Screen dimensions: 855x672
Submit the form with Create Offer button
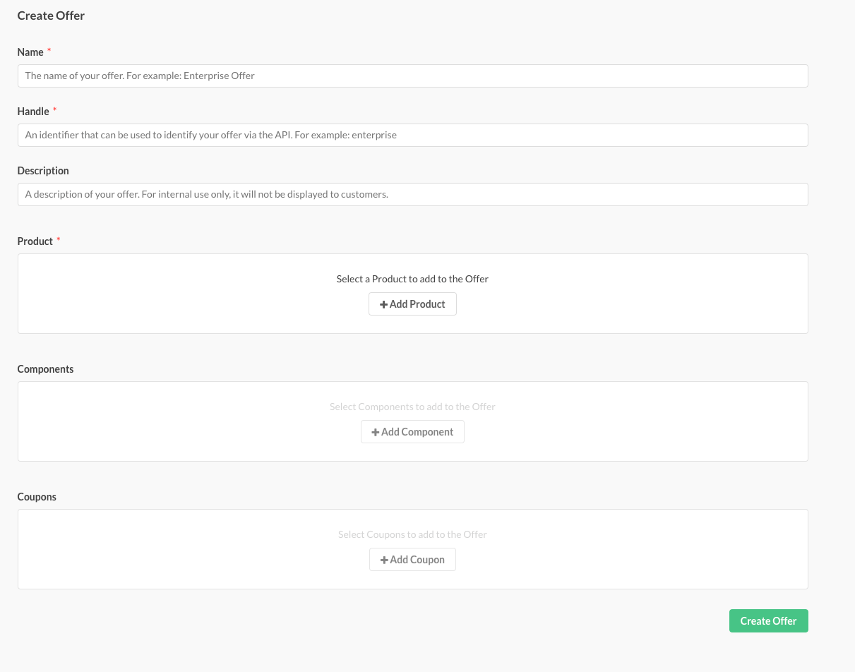[x=768, y=621]
